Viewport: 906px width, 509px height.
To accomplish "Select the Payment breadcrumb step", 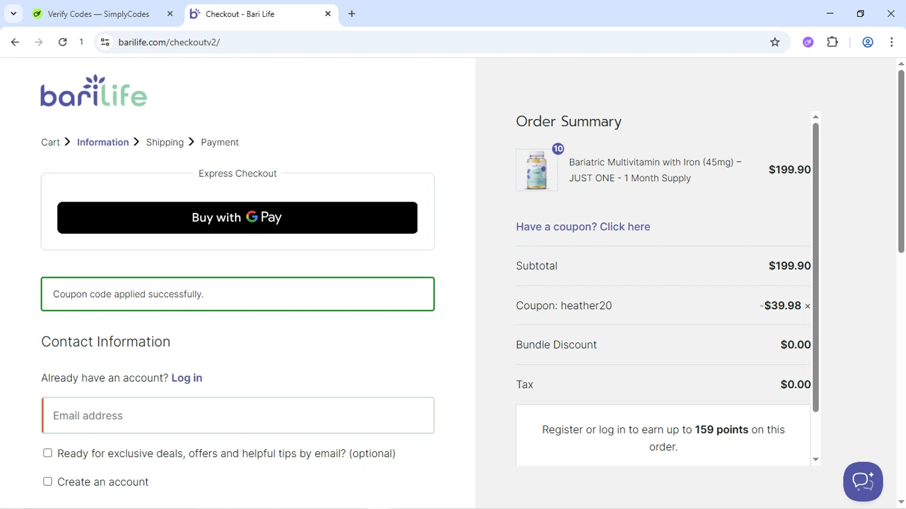I will point(220,142).
